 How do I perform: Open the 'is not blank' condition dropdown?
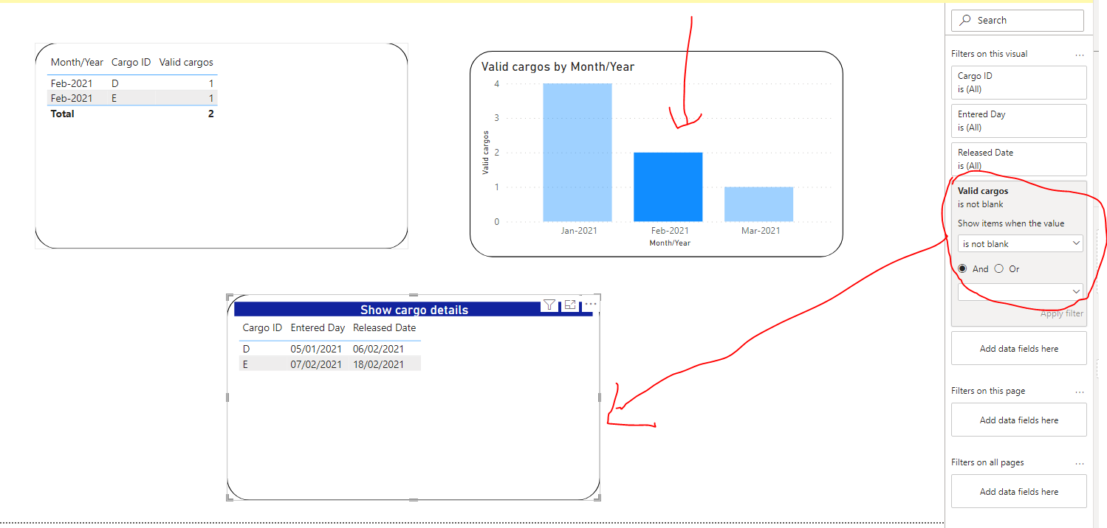1021,243
